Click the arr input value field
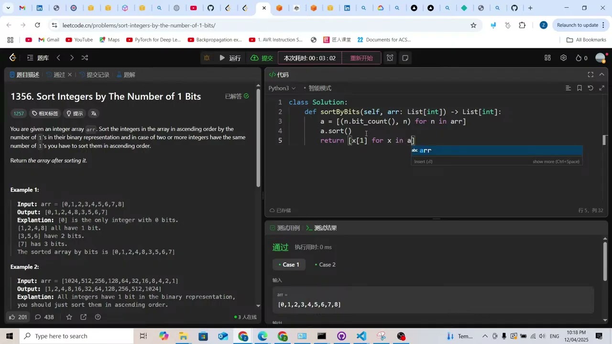This screenshot has height=344, width=612. [x=433, y=300]
